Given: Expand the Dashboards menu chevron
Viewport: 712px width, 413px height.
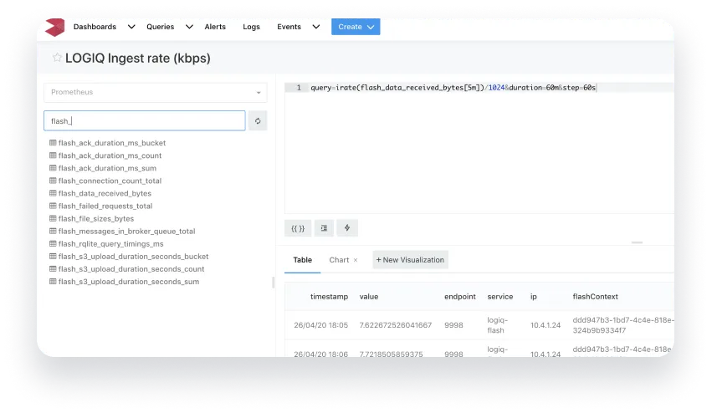Looking at the screenshot, I should coord(131,27).
